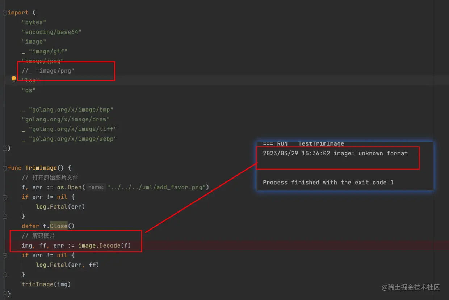Click the "golang.org/x/image/draw" import

click(x=66, y=119)
